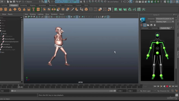Create a polygon pyramid from the shelf
This screenshot has width=179, height=101.
[24, 9]
